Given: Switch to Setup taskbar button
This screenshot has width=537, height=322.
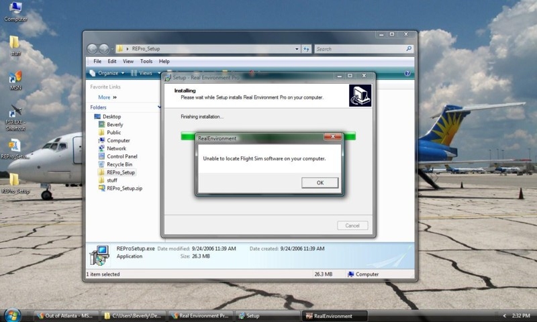Looking at the screenshot, I should click(268, 316).
